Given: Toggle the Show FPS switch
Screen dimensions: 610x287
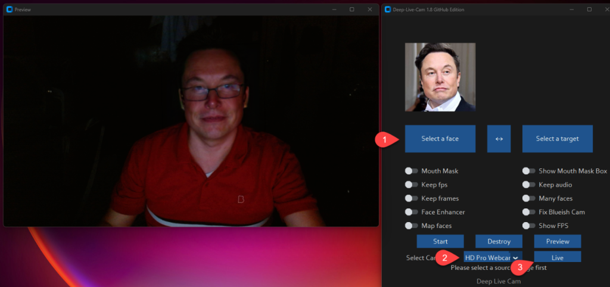Looking at the screenshot, I should click(x=529, y=226).
